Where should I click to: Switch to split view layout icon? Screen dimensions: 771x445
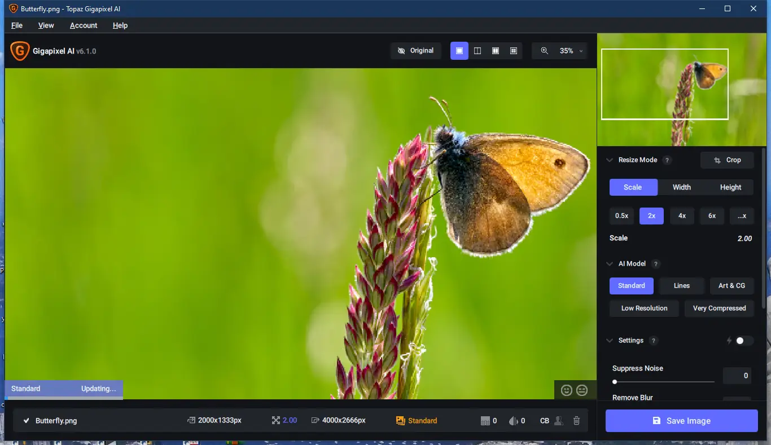[478, 51]
